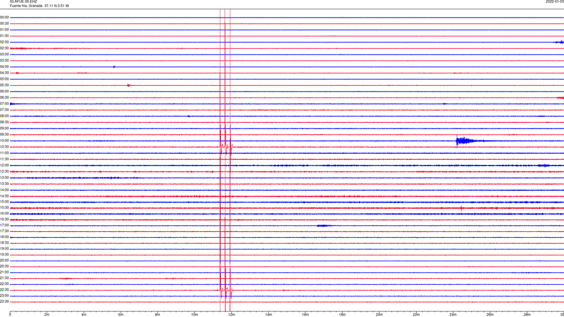Select the 07:00 time row label
Screen dimensions: 564x317
(5, 104)
